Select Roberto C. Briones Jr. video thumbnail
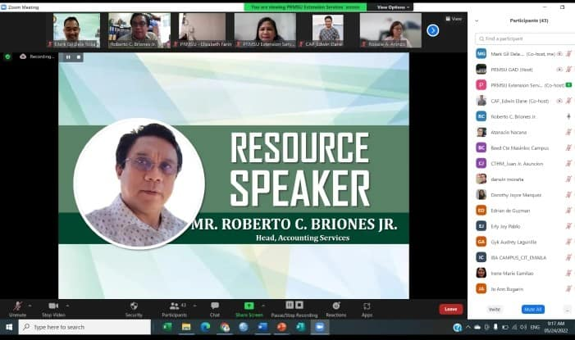 (x=139, y=30)
